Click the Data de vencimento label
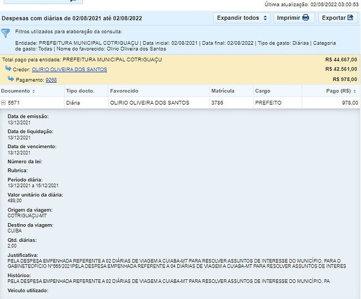 pos(32,146)
